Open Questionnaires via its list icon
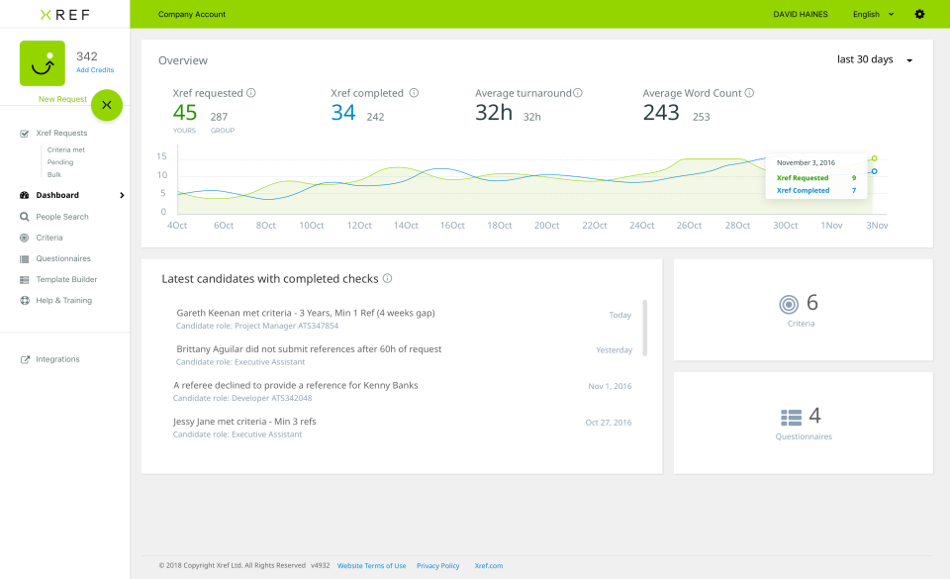Screen dimensions: 950x579 [x=24, y=258]
